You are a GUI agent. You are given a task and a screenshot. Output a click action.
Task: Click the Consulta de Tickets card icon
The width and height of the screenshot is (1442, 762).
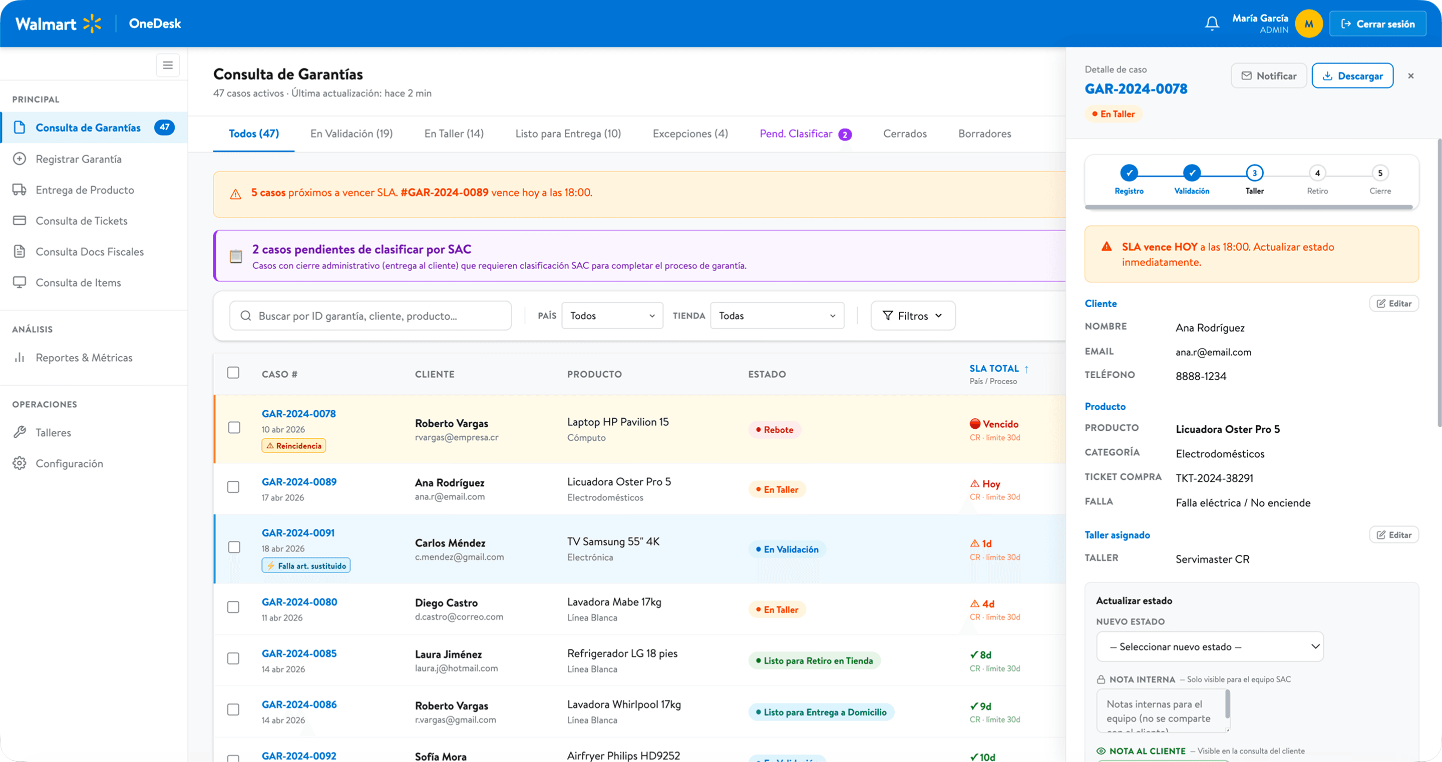(x=20, y=221)
